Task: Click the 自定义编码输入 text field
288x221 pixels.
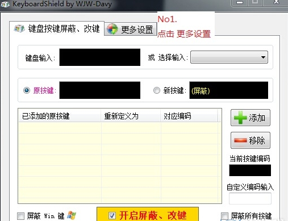Action: (x=250, y=198)
